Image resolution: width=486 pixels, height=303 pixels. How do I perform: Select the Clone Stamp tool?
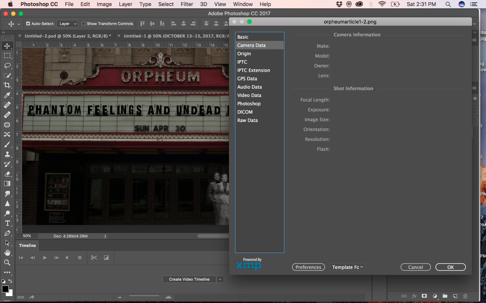[x=7, y=154]
